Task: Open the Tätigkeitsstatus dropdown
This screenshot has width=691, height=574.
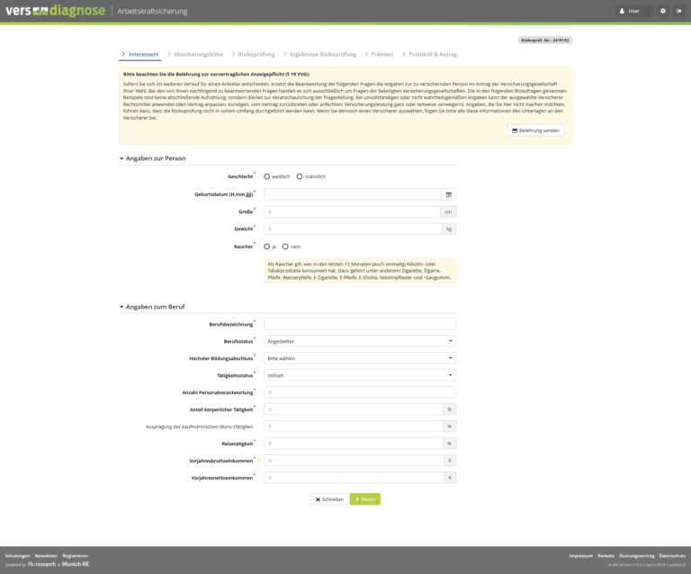Action: point(359,375)
